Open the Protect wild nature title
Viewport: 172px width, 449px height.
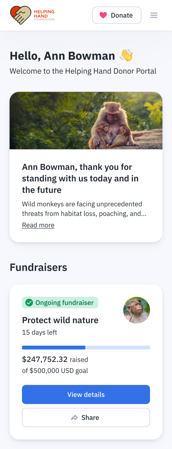click(60, 320)
